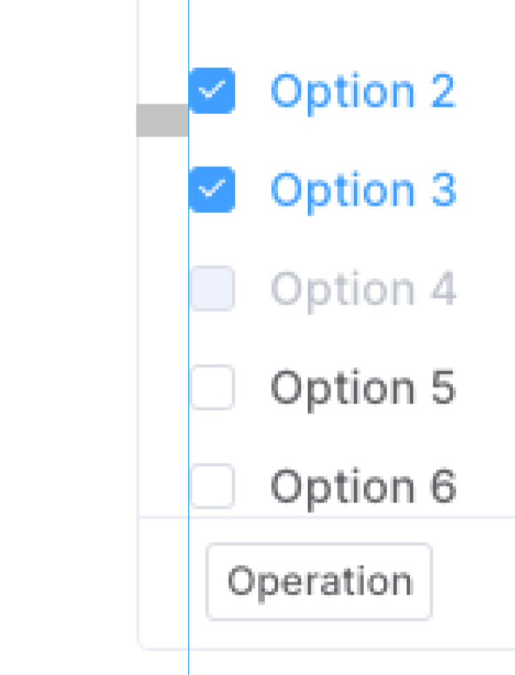Screen dimensions: 515x675
Task: Click empty footer area right of Operation
Action: [x=474, y=582]
